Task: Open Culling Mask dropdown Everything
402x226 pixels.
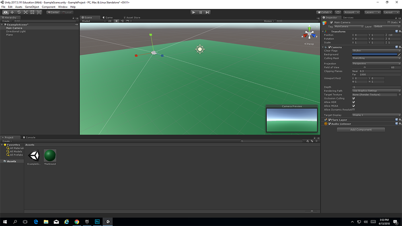Action: tap(376, 58)
